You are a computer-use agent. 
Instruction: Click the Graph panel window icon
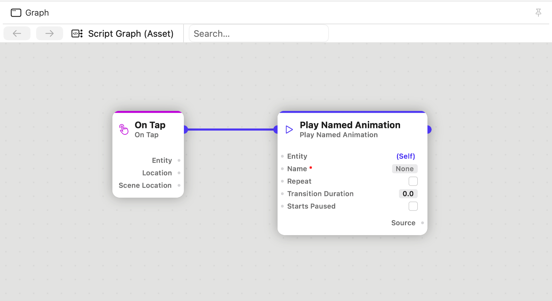pos(16,13)
